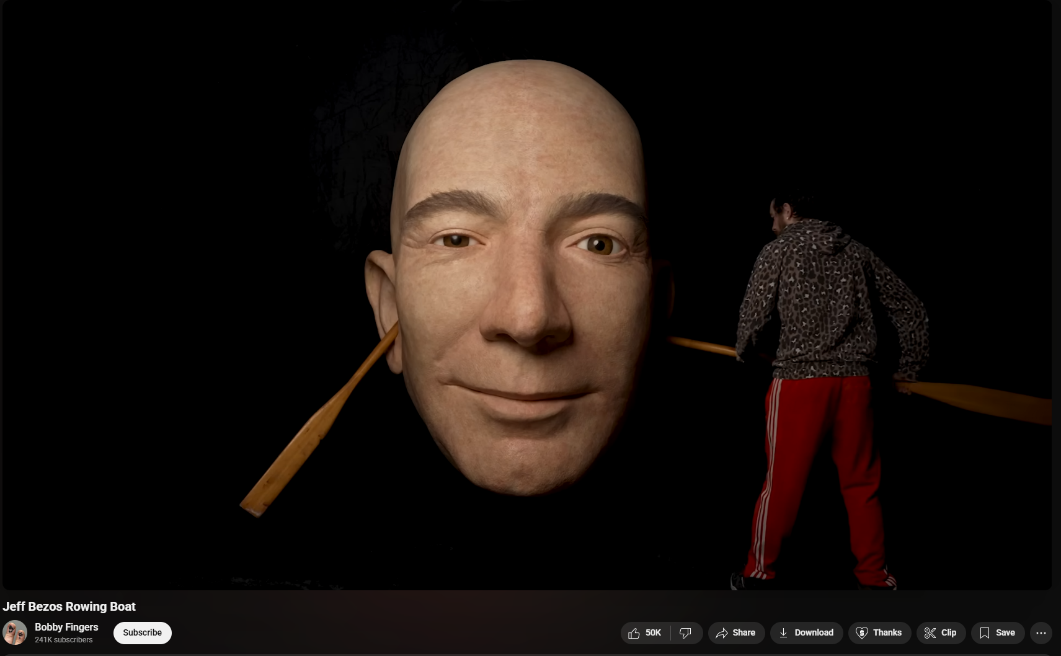Subscribe to Bobby Fingers channel

pos(142,632)
